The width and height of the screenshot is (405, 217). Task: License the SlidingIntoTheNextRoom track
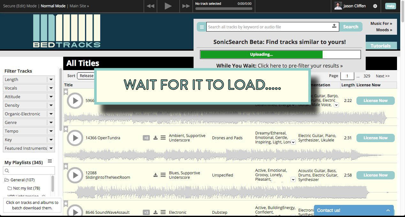[x=375, y=175]
